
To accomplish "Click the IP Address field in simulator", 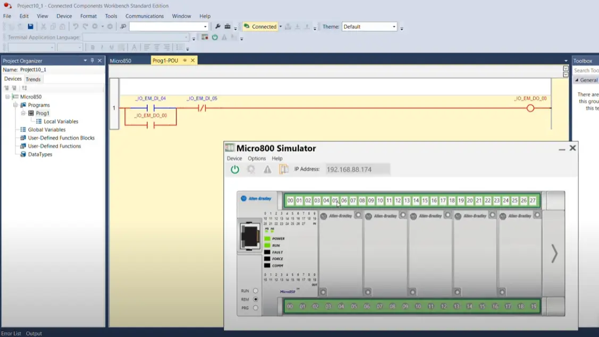I will pyautogui.click(x=357, y=170).
